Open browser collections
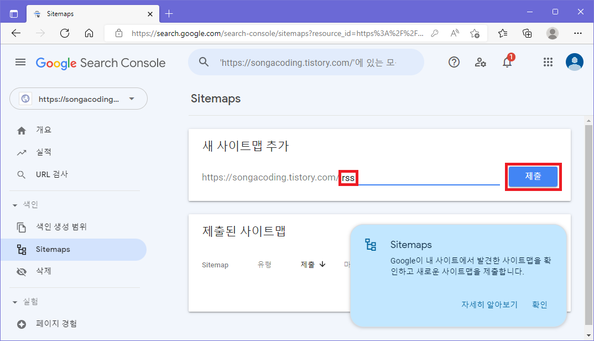The image size is (594, 341). [527, 33]
